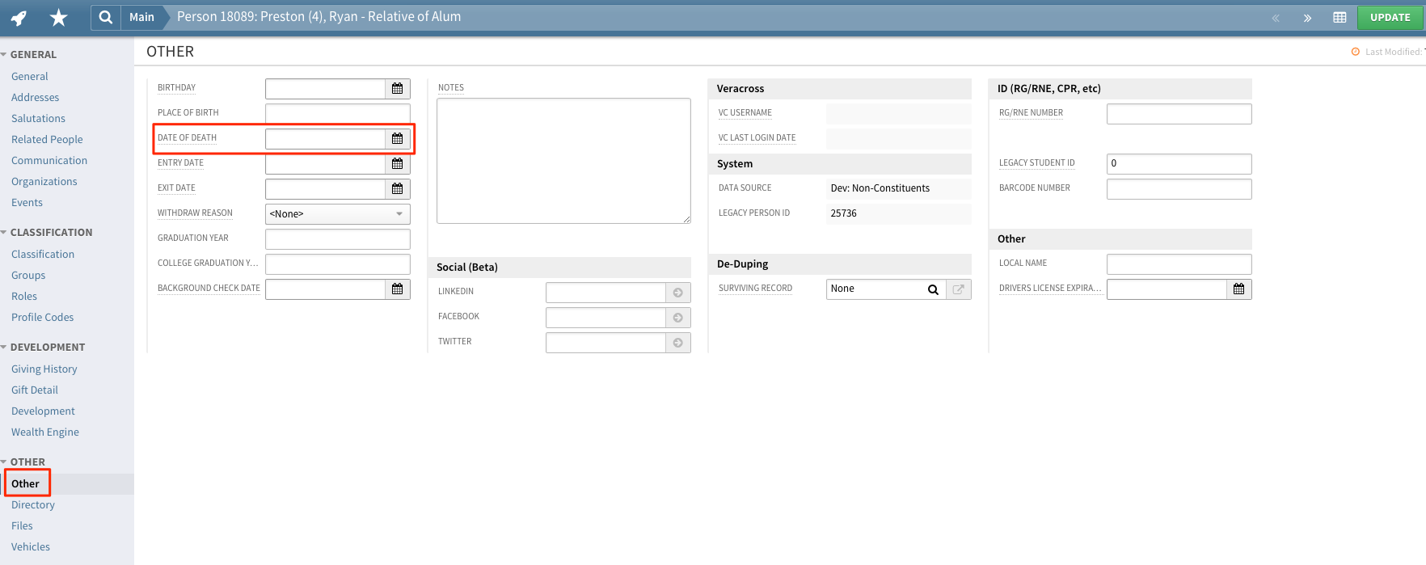Click the green Update button
The height and width of the screenshot is (565, 1426).
[x=1390, y=18]
